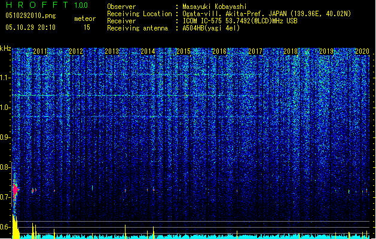
Task: Click the meteor count value 15
Action: point(87,27)
